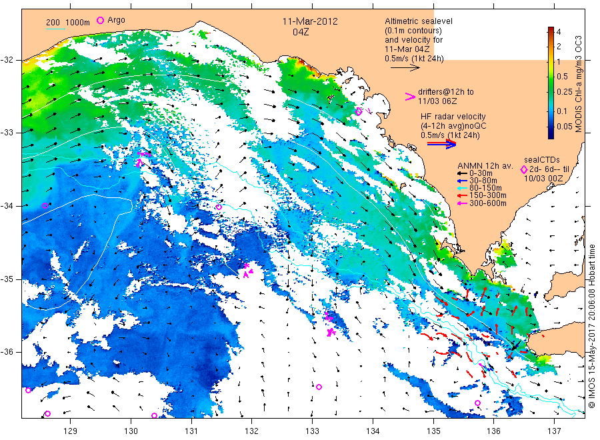Click the longitude axis label 137
The image size is (600, 440).
coord(554,431)
